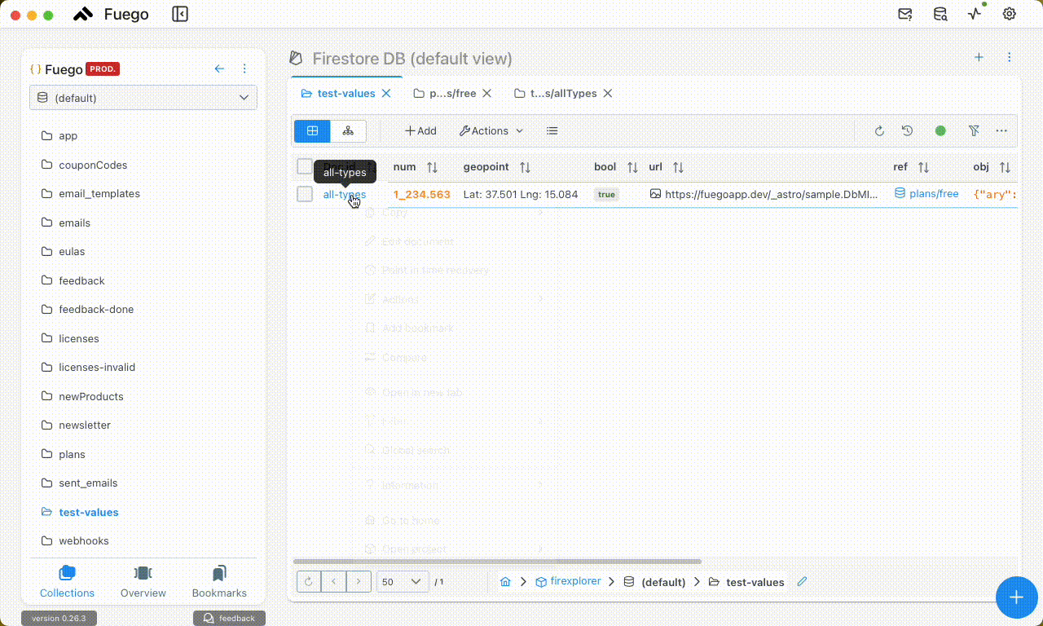Go to previous page arrow
This screenshot has width=1043, height=626.
click(333, 581)
